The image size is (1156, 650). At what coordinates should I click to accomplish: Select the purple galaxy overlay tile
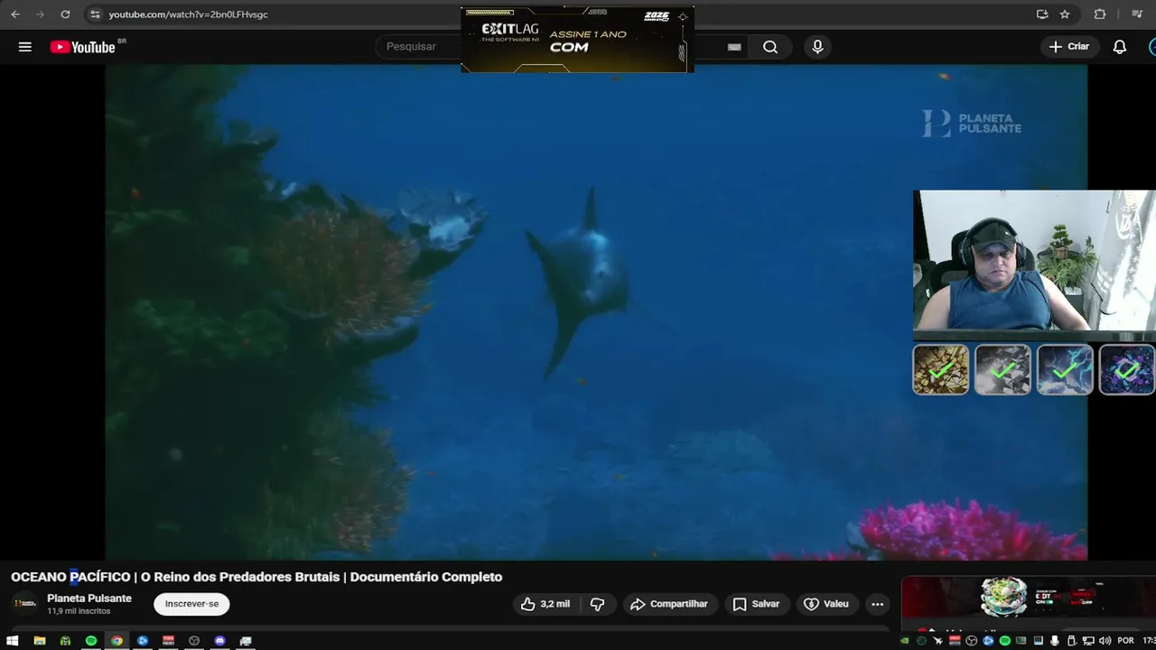pos(1126,369)
